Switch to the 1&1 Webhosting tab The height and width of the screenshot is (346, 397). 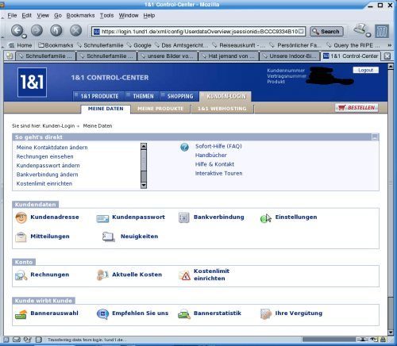click(x=222, y=109)
